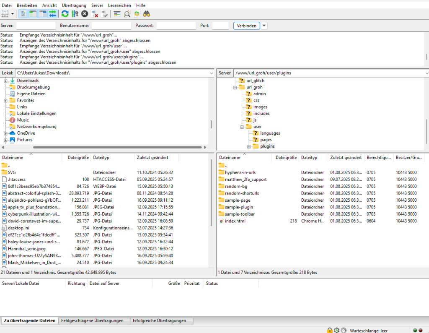Open the Quickconnect history dropdown arrow
The height and width of the screenshot is (333, 429).
264,26
